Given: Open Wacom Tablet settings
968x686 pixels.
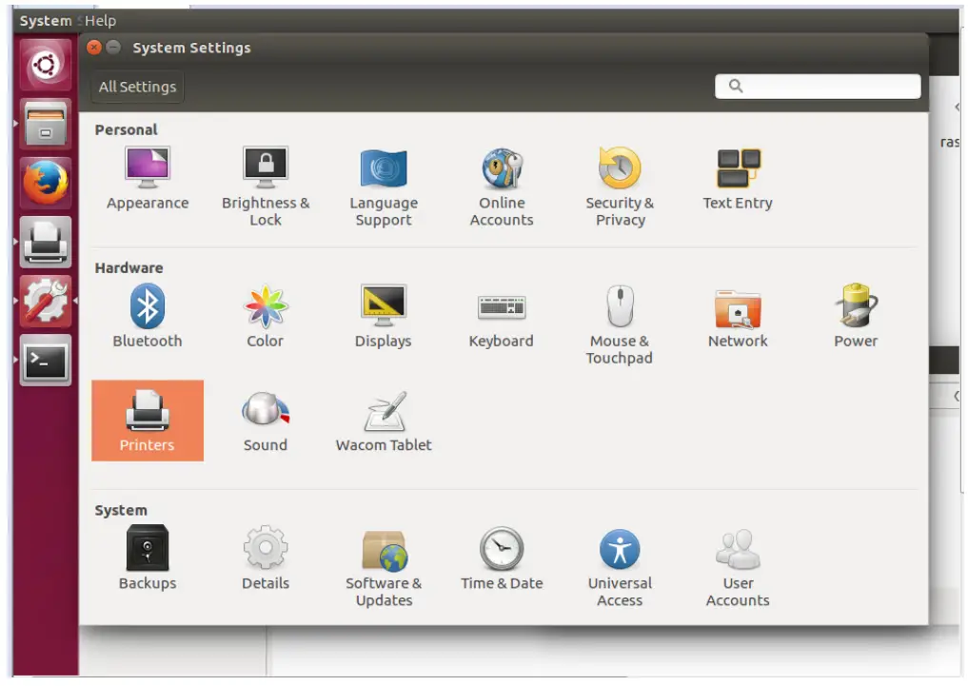Looking at the screenshot, I should [384, 421].
